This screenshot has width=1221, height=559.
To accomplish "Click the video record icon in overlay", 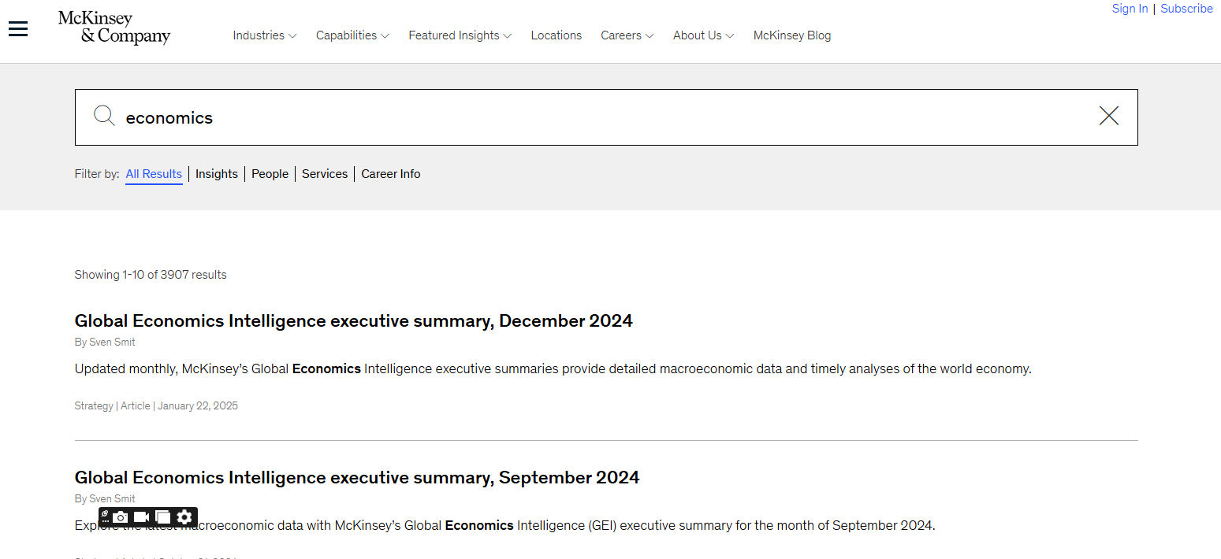I will tap(142, 517).
